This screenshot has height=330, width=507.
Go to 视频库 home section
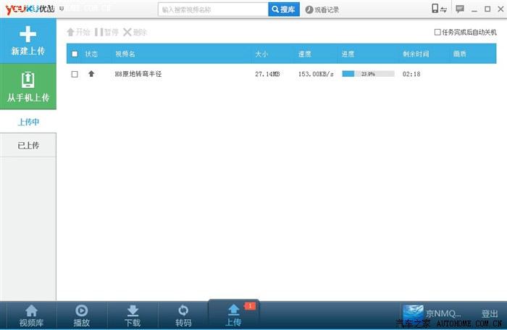pyautogui.click(x=31, y=315)
